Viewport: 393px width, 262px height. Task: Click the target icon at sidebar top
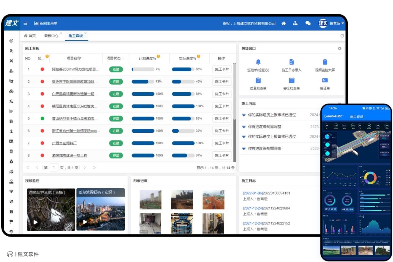tap(11, 41)
